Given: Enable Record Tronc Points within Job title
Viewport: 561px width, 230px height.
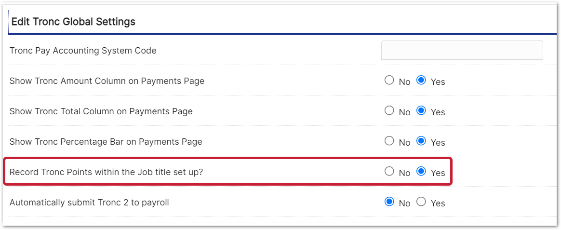Looking at the screenshot, I should point(421,172).
